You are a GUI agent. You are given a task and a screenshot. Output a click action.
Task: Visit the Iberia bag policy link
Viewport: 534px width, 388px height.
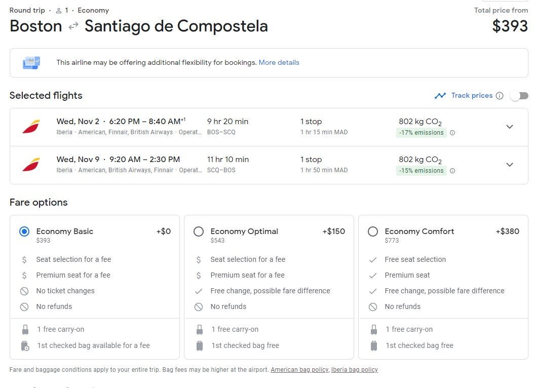tap(354, 370)
